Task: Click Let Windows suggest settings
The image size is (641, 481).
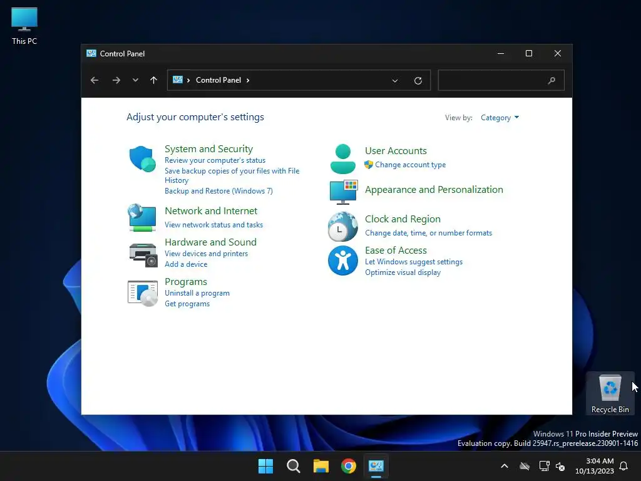Action: point(414,262)
